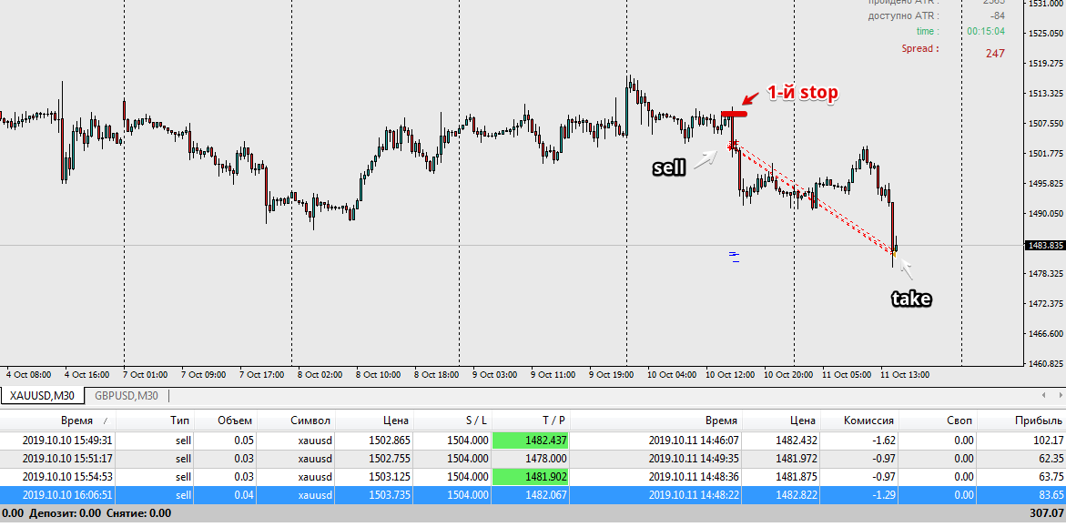
Task: Click the 10 Oct 12:00 time axis label
Action: coord(731,375)
